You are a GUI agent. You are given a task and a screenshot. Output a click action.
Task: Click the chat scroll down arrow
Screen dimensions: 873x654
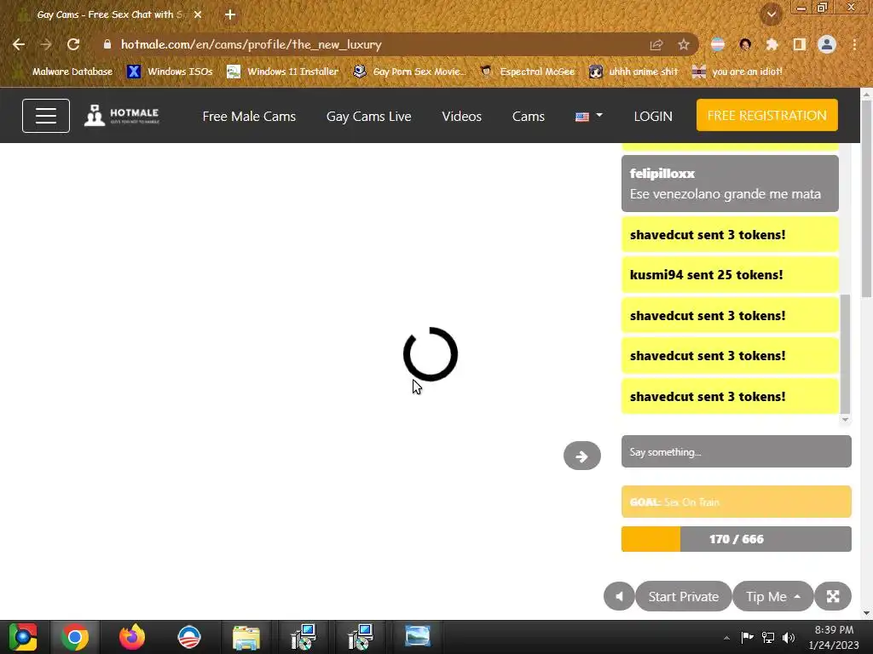pos(845,419)
